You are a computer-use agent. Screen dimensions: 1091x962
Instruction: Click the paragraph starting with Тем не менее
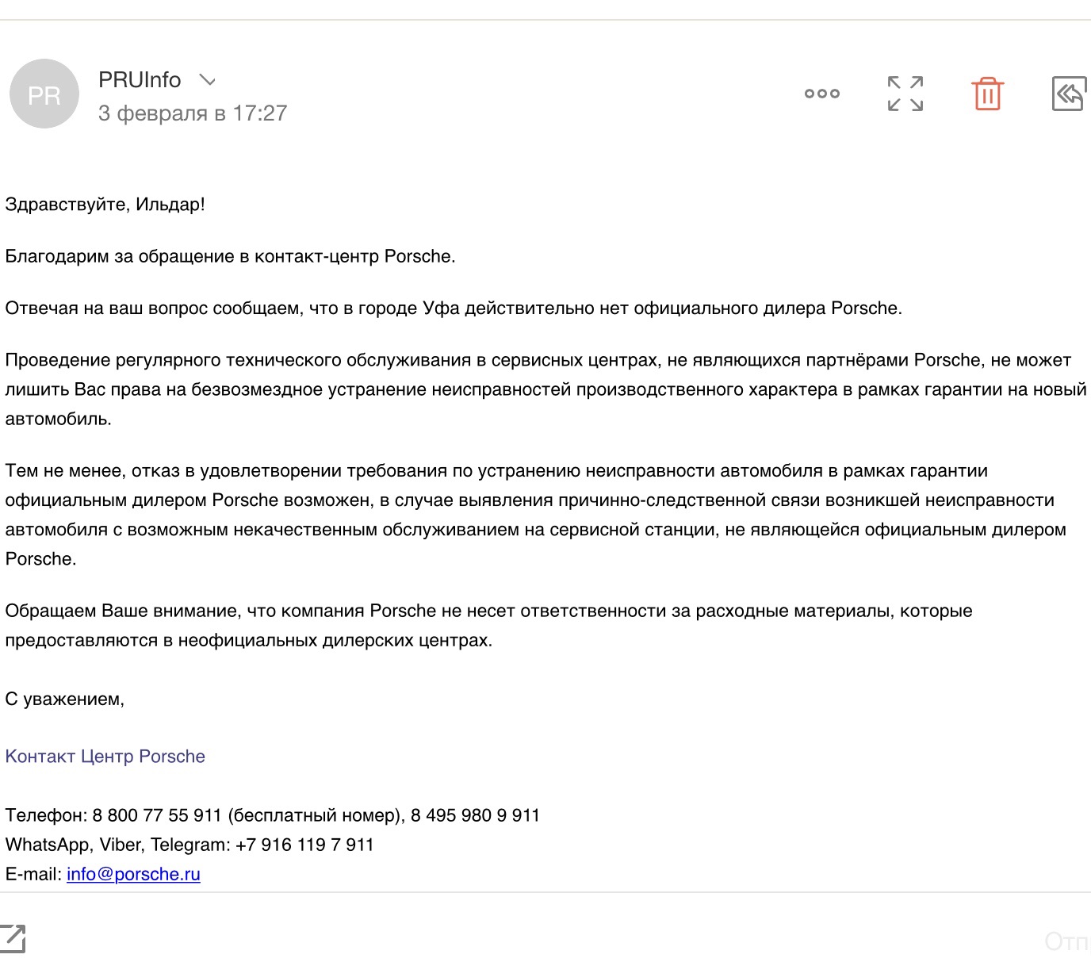(536, 515)
